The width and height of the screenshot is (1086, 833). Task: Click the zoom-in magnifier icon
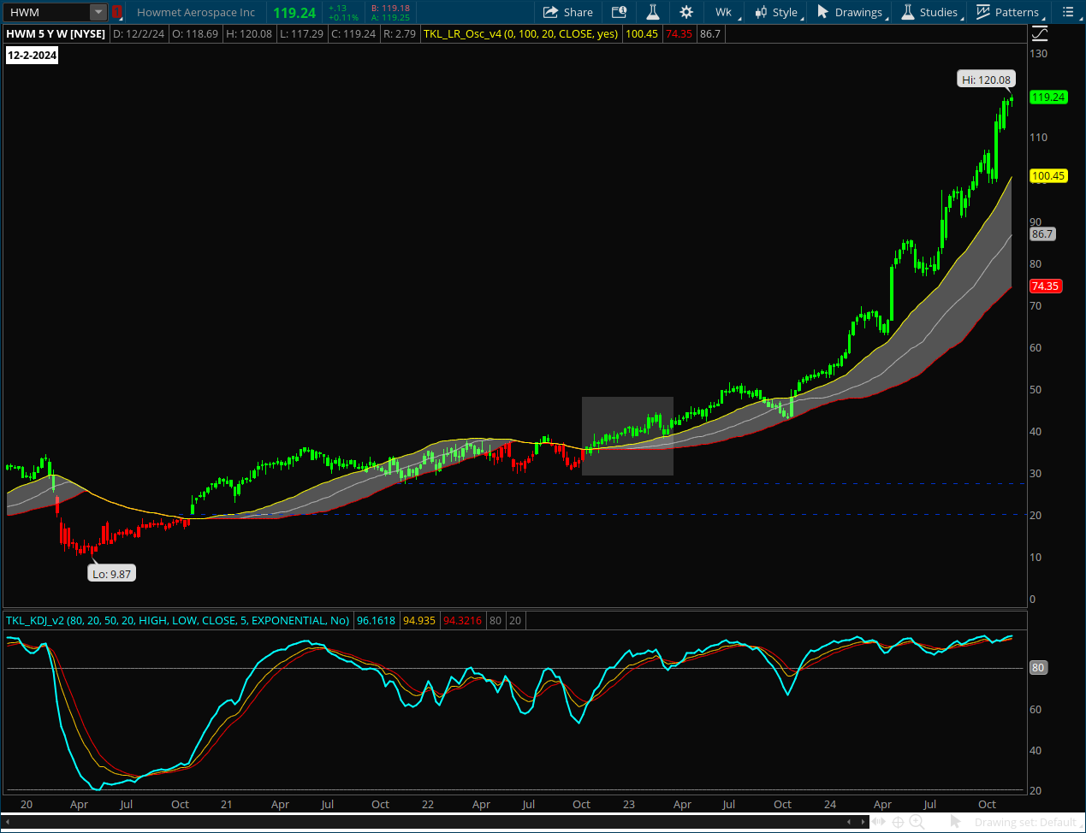click(917, 822)
